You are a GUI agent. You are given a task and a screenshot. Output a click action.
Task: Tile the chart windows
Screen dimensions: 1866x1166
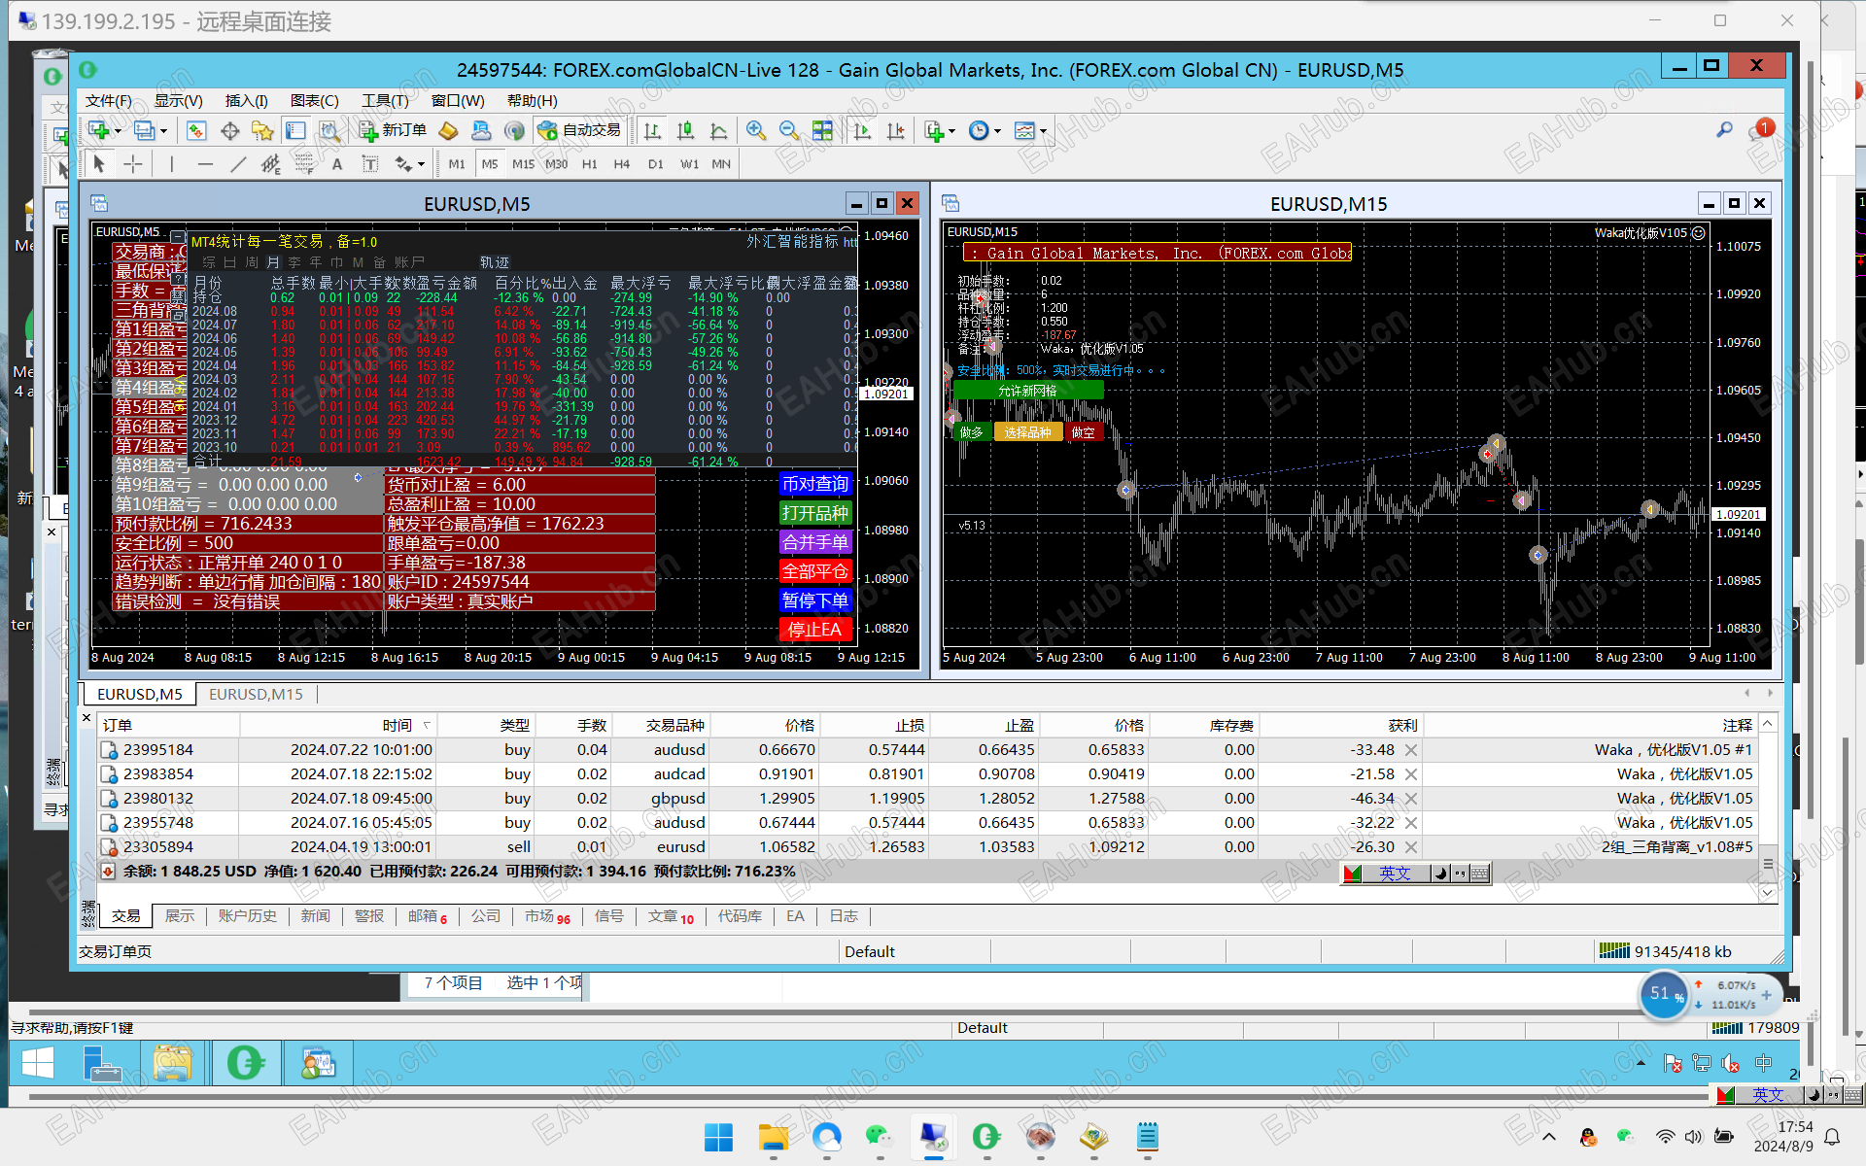click(x=822, y=130)
